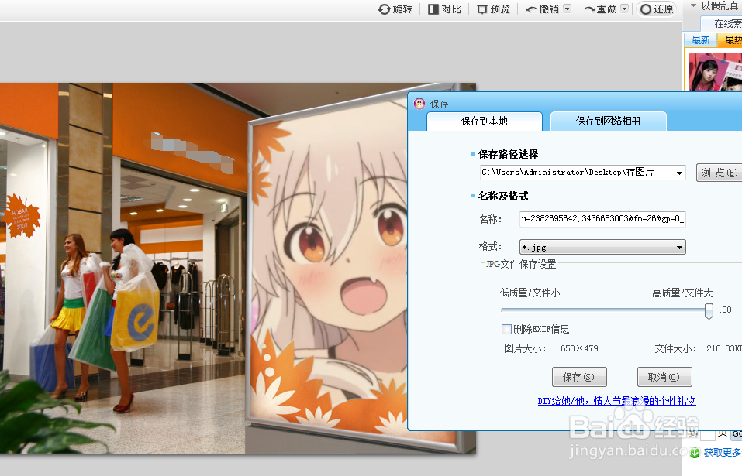Switch to the 保存到本地 tab
The image size is (742, 476).
[x=484, y=122]
